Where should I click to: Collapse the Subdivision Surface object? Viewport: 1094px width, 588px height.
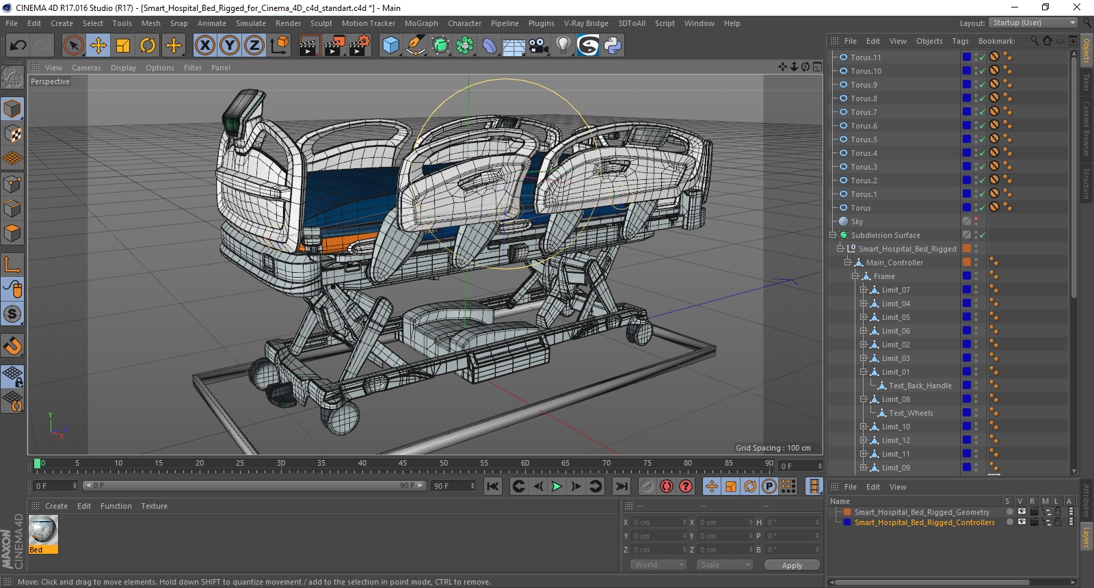(833, 235)
